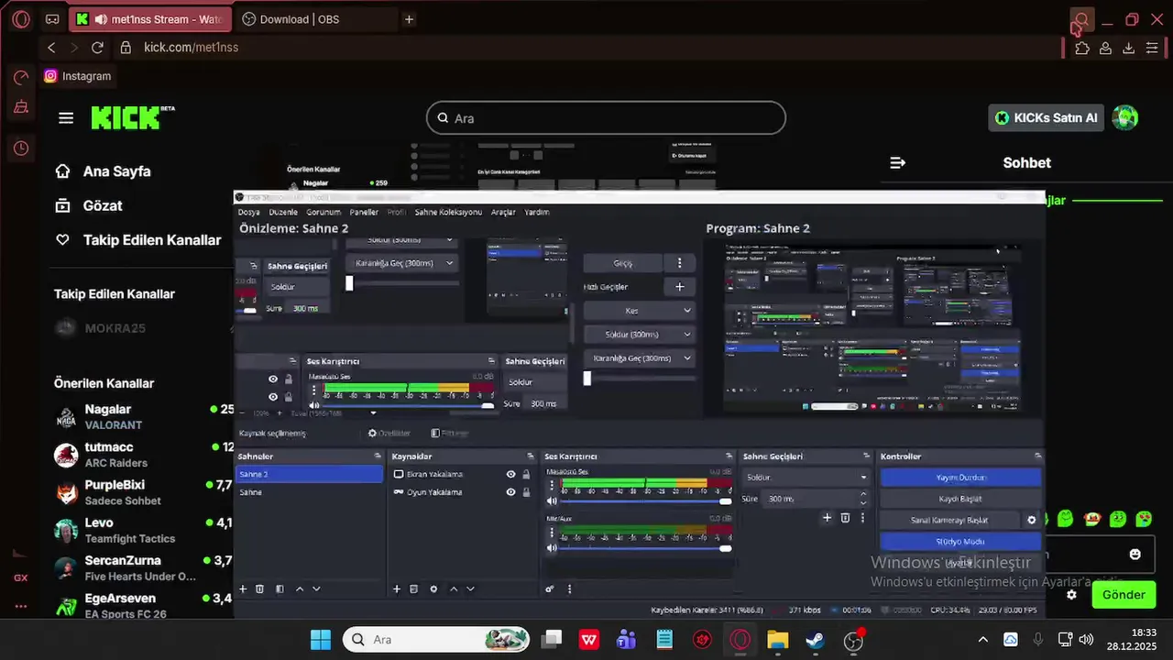Screen dimensions: 1173x660
Task: Open the Instagram bookmark
Action: tap(78, 76)
